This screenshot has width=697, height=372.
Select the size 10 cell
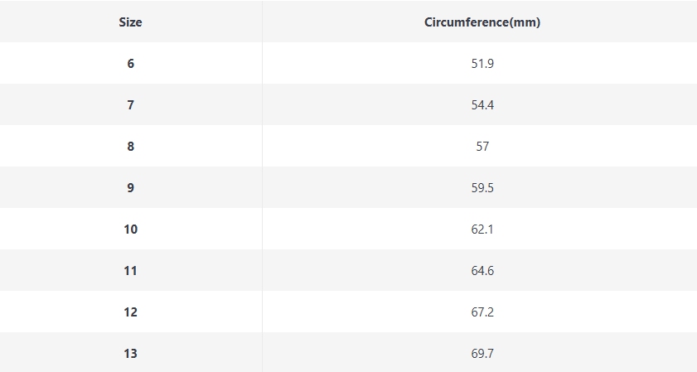(131, 229)
